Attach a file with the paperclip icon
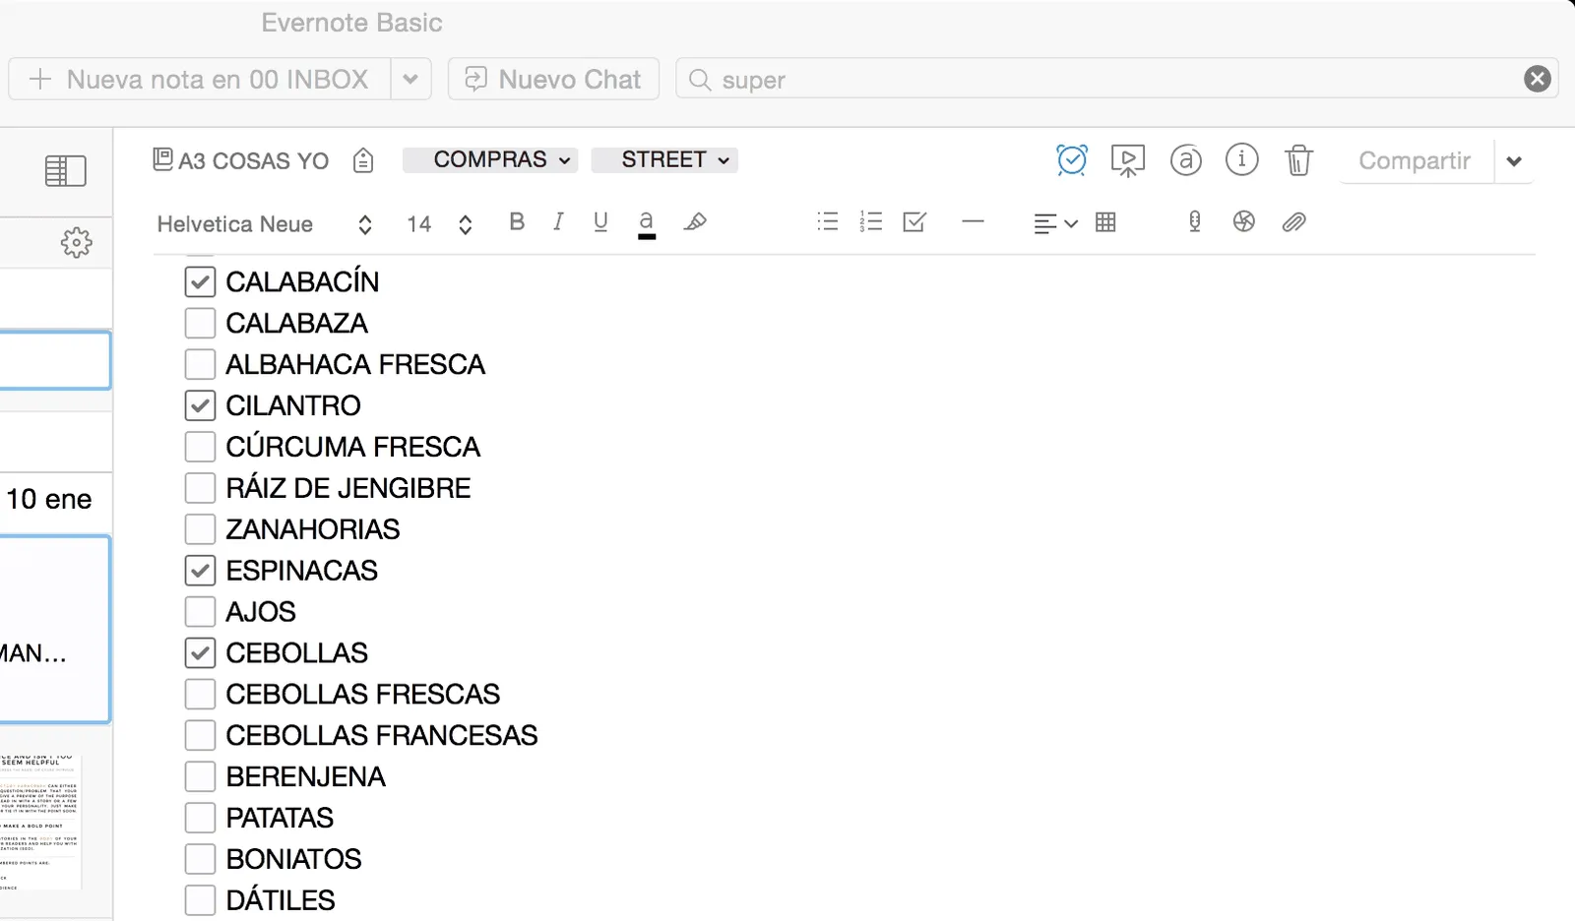This screenshot has height=921, width=1575. pos(1293,222)
